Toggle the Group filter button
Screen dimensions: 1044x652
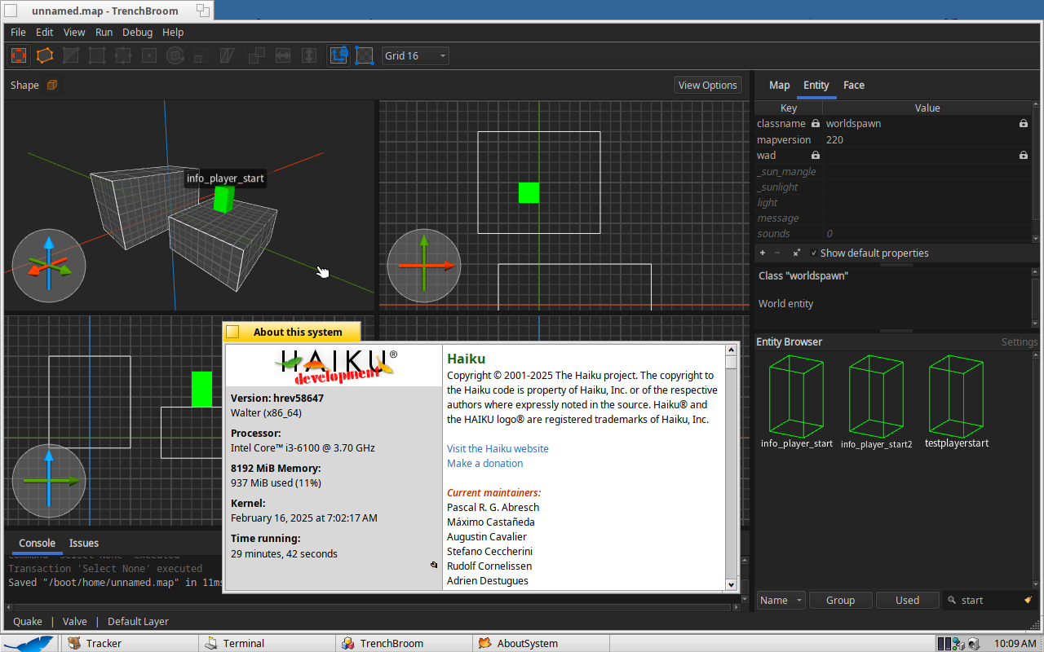coord(840,601)
